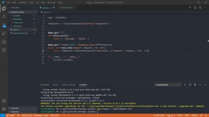Open item.html in the explorer tree
Viewport: 209px width, 117px height.
coord(23,23)
